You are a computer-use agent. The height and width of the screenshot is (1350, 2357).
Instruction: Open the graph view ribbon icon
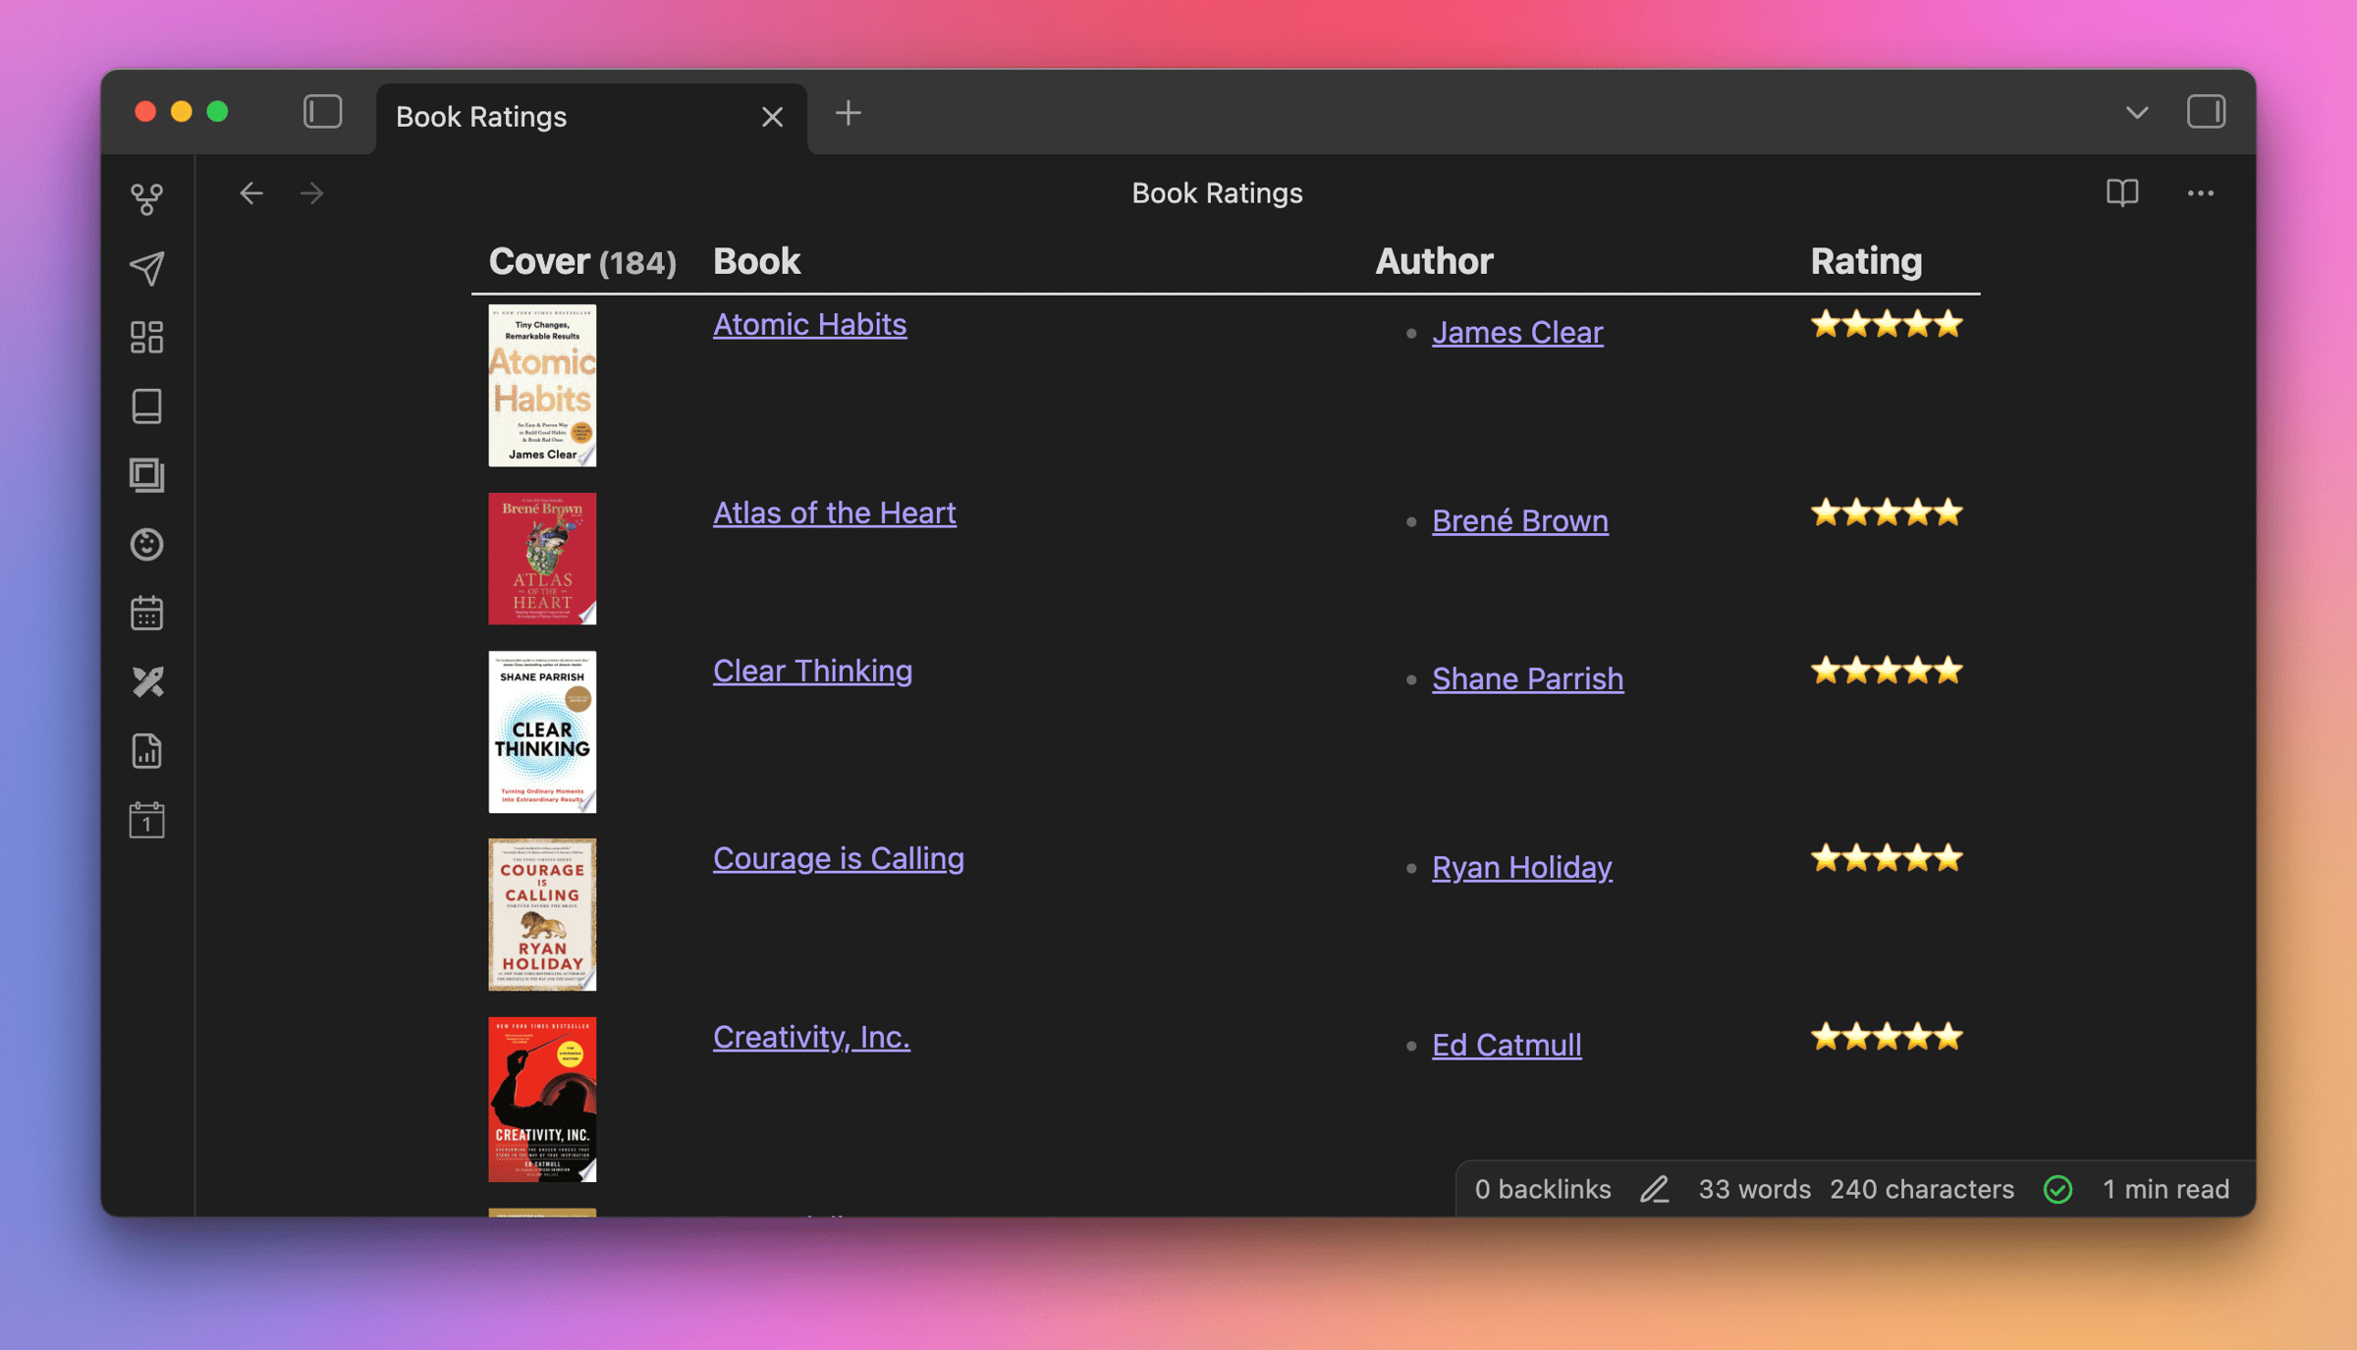(x=147, y=199)
